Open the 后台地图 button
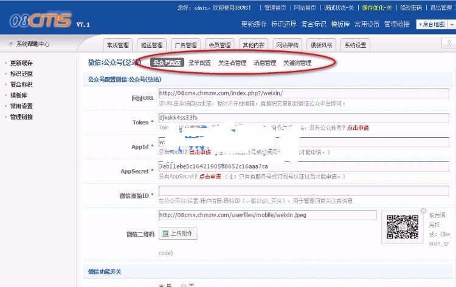Viewport: 456px width, 287px height. [x=432, y=24]
